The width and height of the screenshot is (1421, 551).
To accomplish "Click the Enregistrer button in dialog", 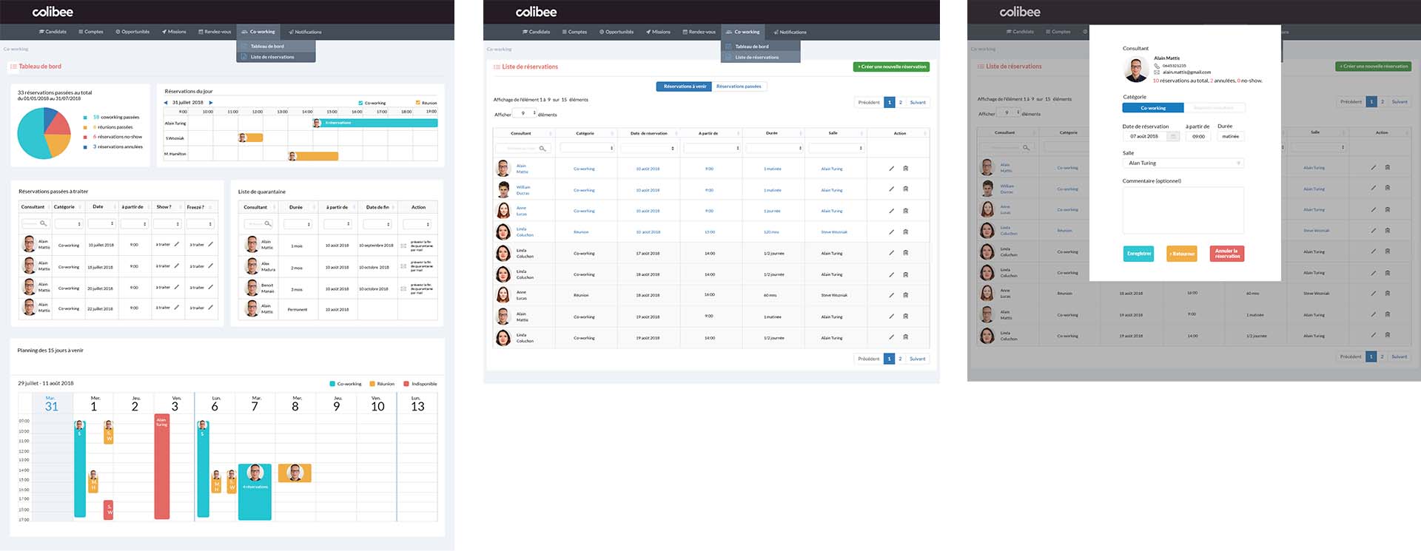I will (x=1138, y=254).
